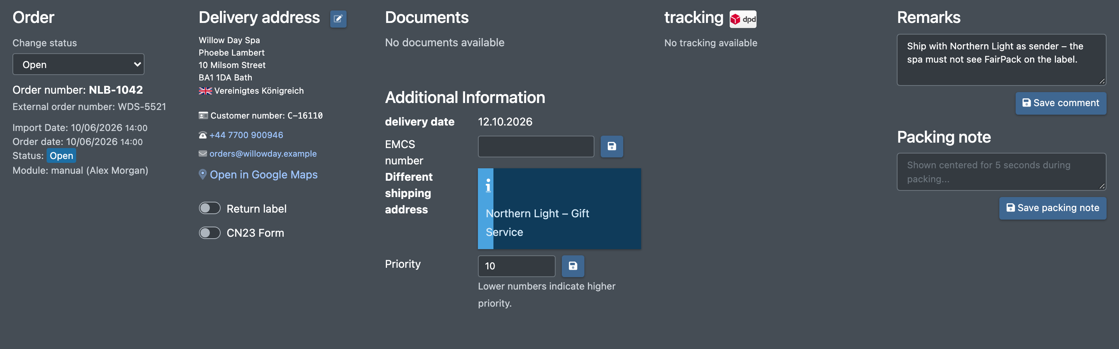Toggle the Return label switch

tap(209, 208)
